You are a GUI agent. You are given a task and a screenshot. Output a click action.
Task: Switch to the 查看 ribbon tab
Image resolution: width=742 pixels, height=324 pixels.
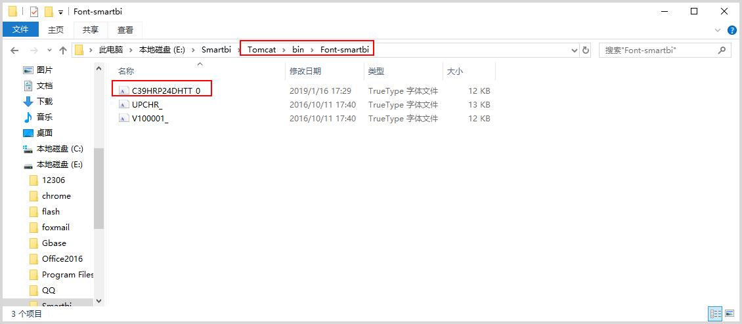point(125,30)
